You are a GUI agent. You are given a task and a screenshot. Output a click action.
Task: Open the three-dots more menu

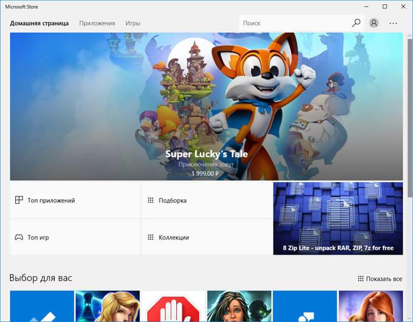pos(393,23)
